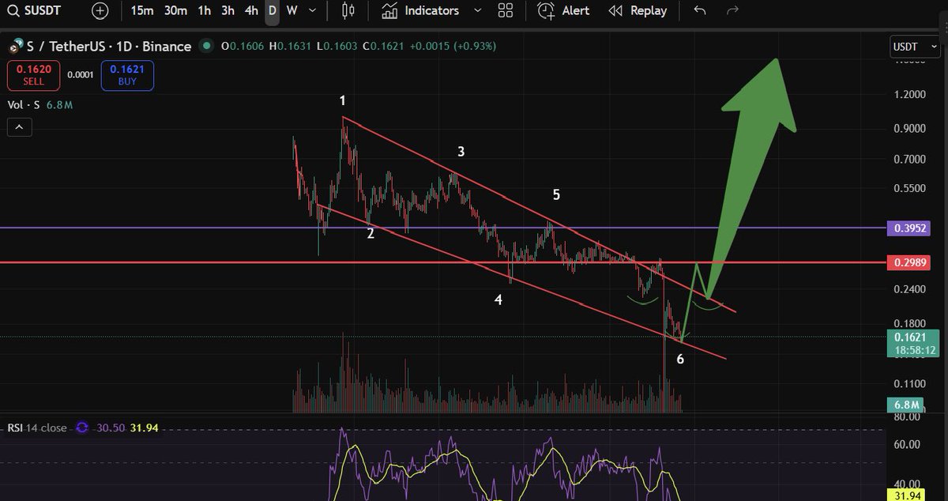Image resolution: width=948 pixels, height=501 pixels.
Task: Pick the 4h timeframe
Action: [251, 11]
